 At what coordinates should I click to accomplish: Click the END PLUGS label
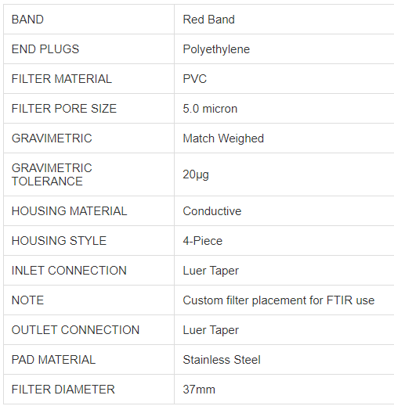point(45,49)
